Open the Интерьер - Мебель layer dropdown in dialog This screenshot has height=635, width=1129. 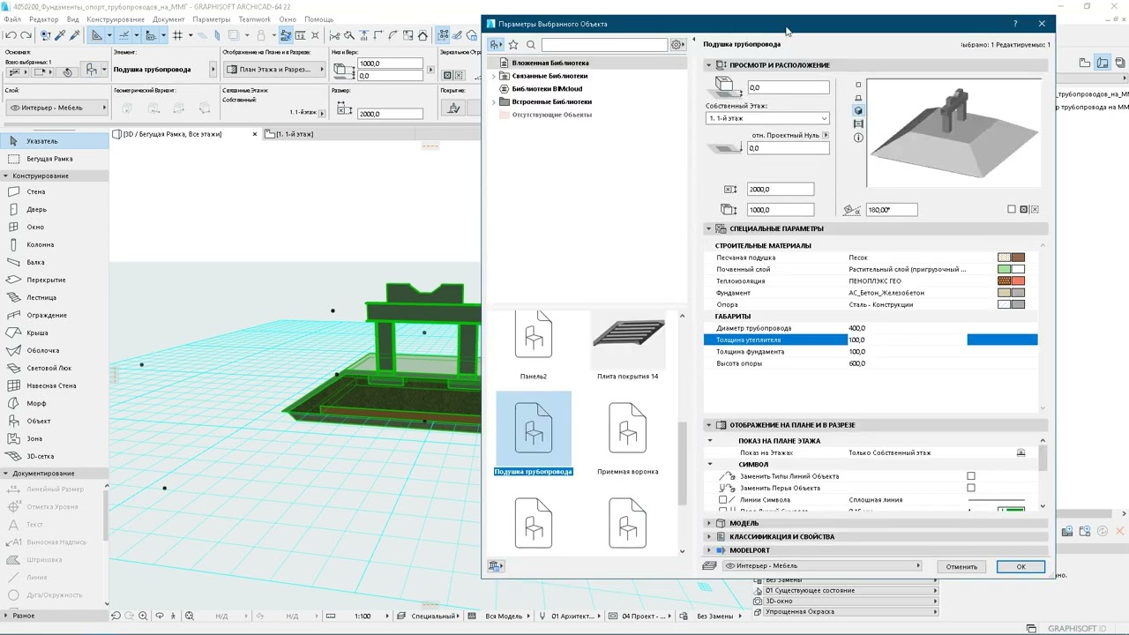click(x=822, y=566)
